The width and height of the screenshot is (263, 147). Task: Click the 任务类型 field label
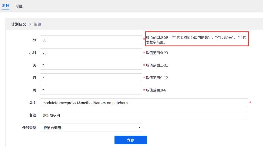tap(29, 128)
